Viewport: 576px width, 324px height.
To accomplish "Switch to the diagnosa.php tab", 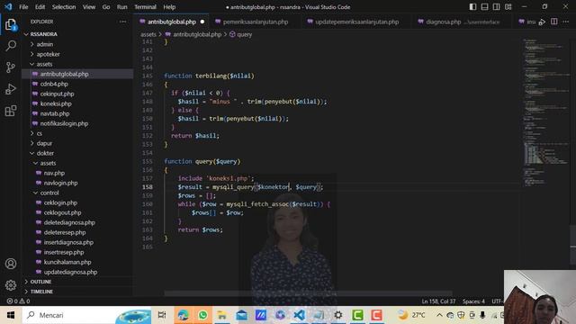I will pos(462,22).
